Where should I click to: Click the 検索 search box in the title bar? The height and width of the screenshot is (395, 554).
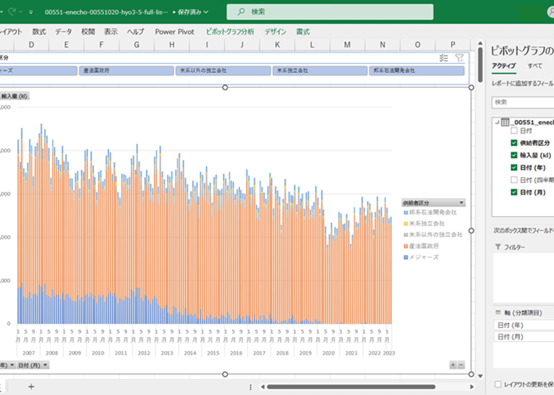coord(330,12)
